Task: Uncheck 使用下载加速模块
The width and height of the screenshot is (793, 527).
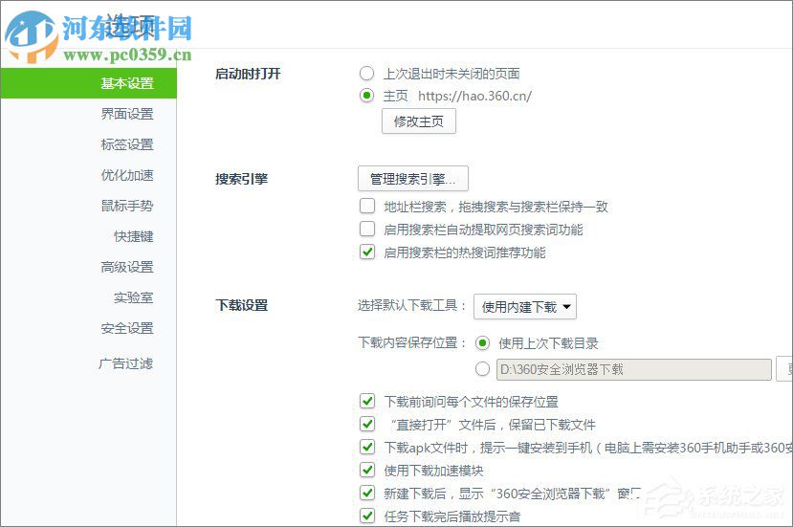Action: point(367,470)
